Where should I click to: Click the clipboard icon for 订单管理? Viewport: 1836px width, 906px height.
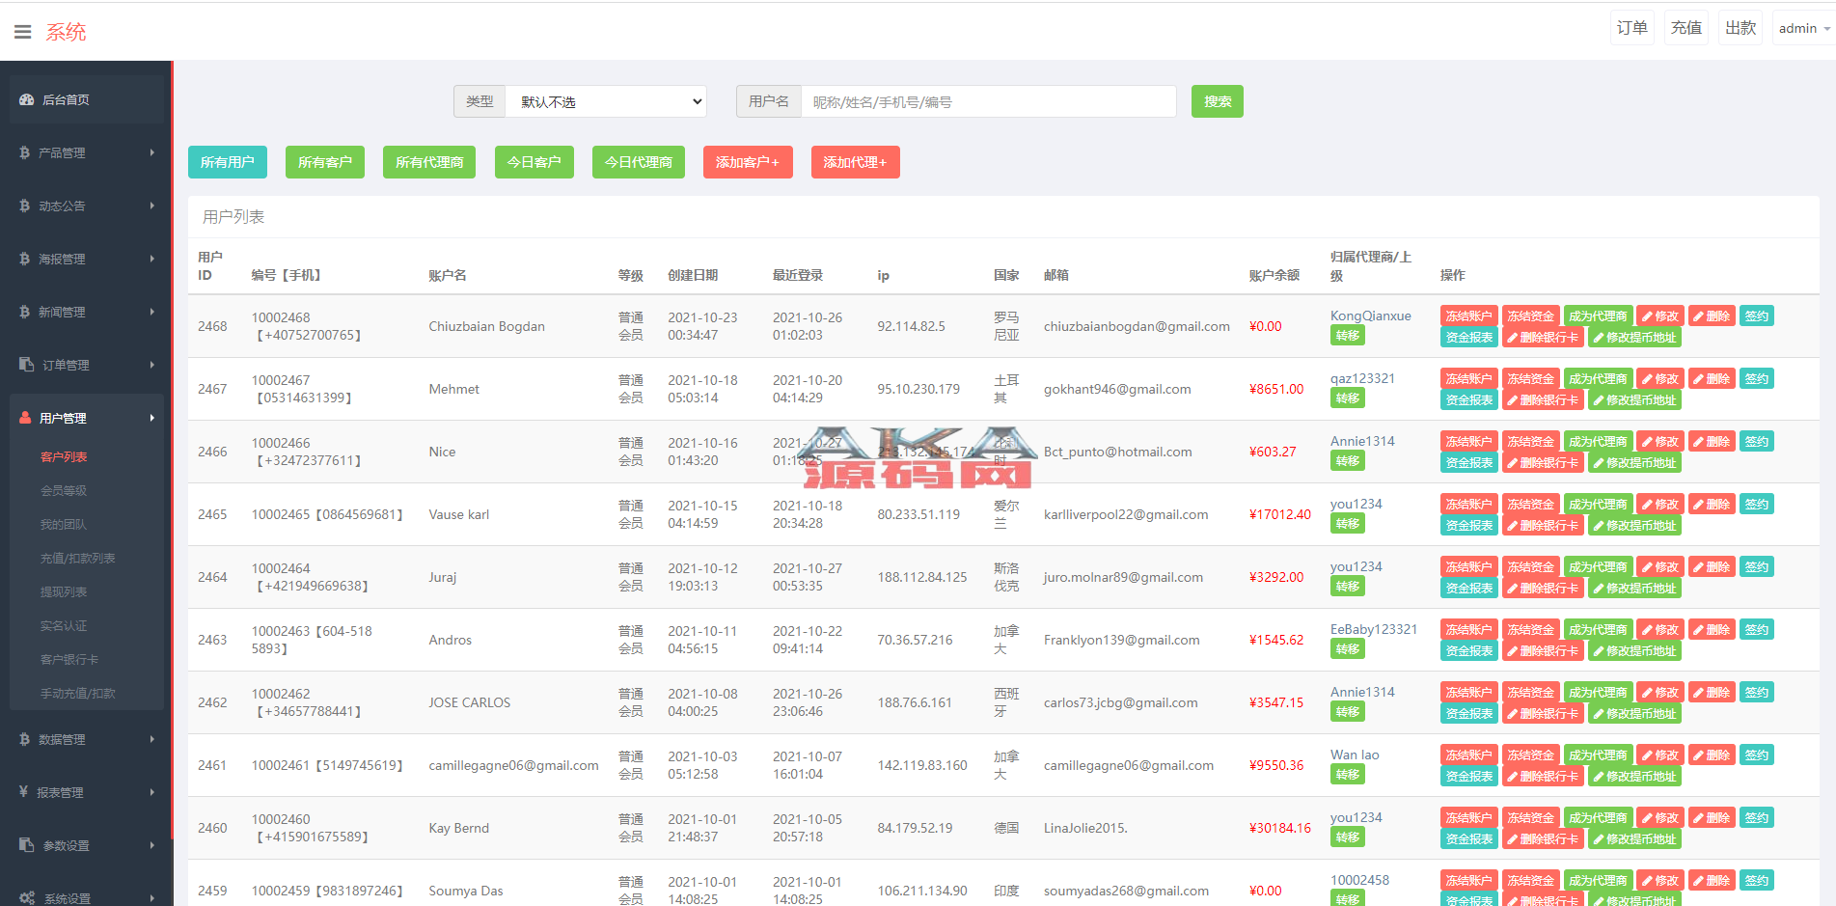26,365
